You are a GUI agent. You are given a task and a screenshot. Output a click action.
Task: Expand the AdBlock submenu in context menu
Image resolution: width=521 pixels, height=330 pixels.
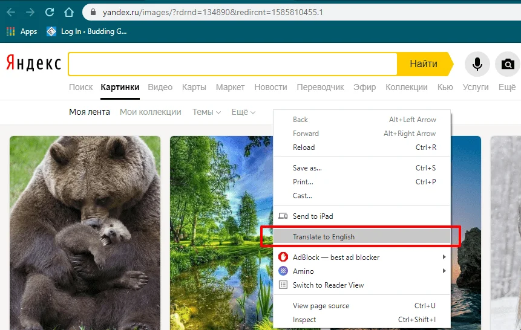coord(444,257)
